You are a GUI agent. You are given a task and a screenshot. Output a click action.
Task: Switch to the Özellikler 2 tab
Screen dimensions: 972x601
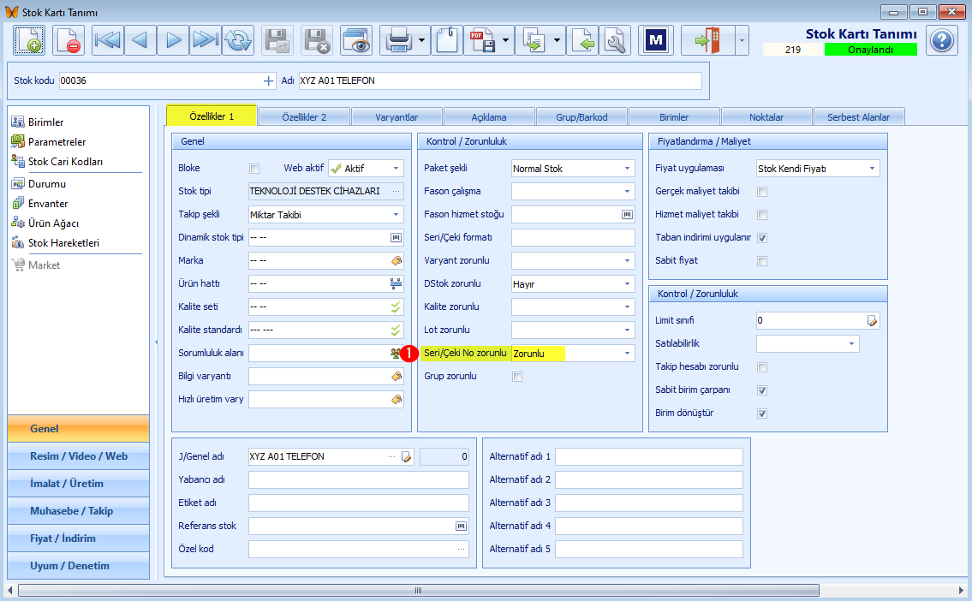pyautogui.click(x=304, y=117)
